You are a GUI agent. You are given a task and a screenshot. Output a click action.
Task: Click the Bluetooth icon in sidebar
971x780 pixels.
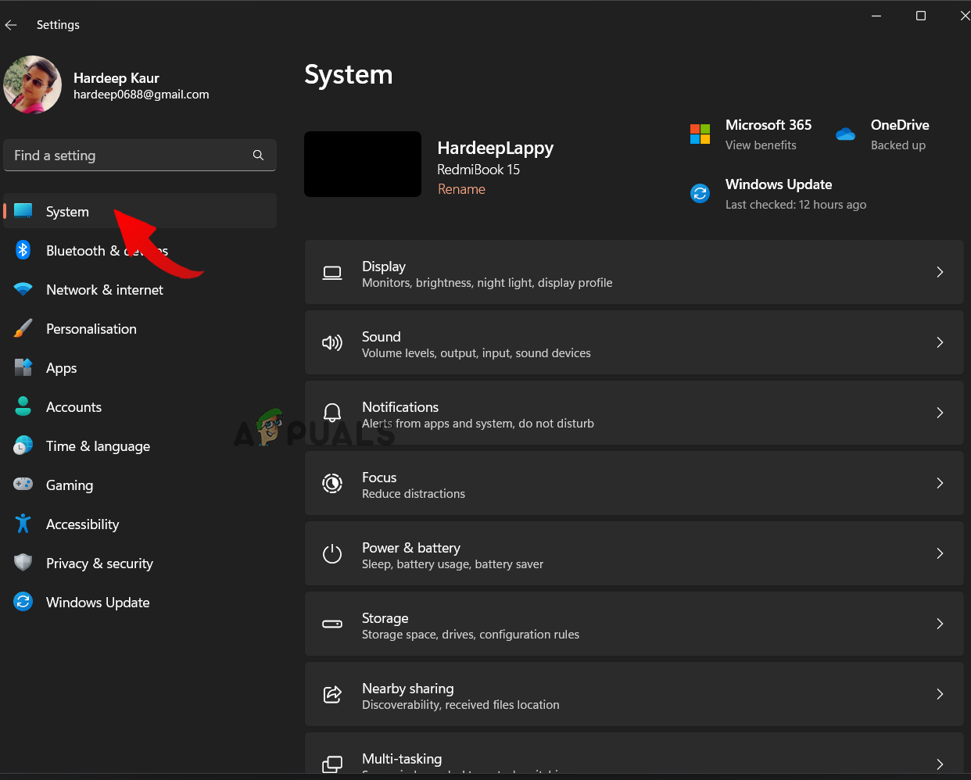(23, 250)
